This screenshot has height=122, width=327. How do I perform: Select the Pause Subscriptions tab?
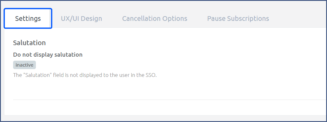coord(238,18)
